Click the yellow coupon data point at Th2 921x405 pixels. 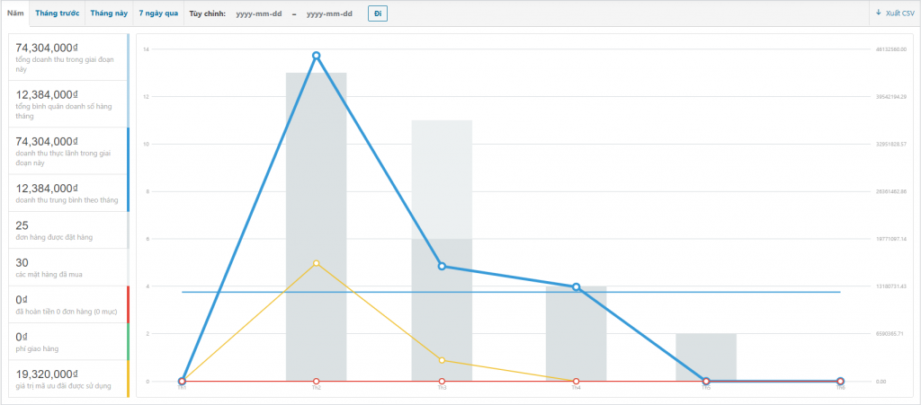(316, 263)
